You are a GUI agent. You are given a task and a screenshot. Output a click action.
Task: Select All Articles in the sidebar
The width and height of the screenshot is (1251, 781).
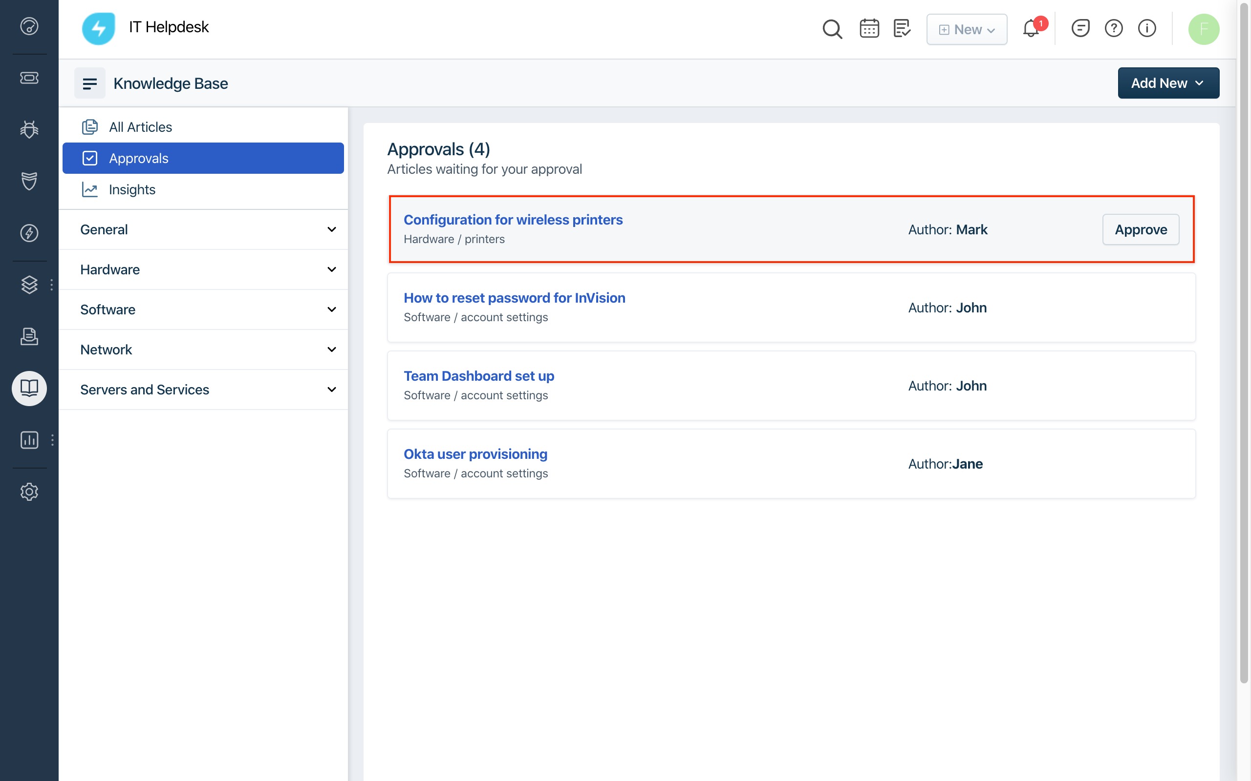pyautogui.click(x=140, y=127)
